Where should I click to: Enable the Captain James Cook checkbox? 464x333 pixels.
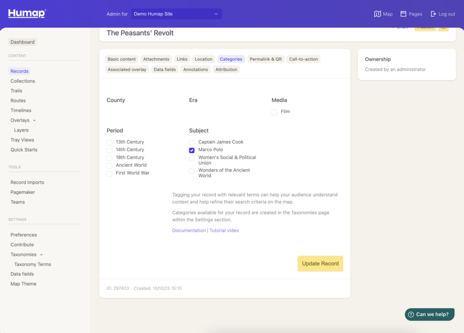pyautogui.click(x=192, y=142)
